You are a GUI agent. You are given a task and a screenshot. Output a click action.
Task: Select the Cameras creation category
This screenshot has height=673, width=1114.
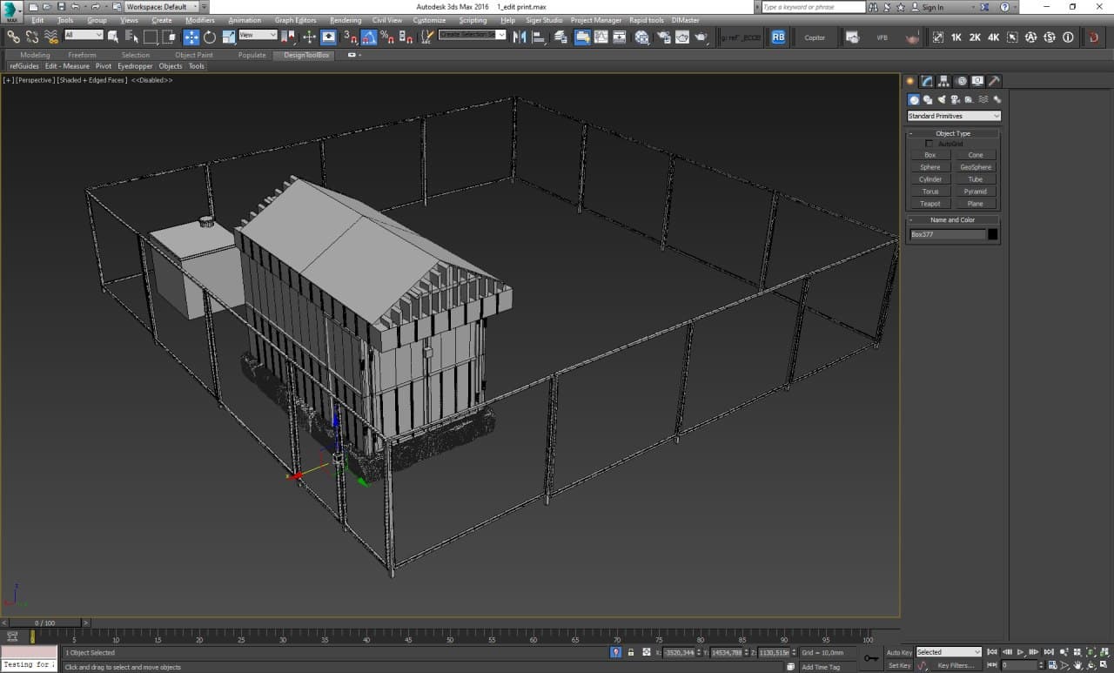[956, 100]
